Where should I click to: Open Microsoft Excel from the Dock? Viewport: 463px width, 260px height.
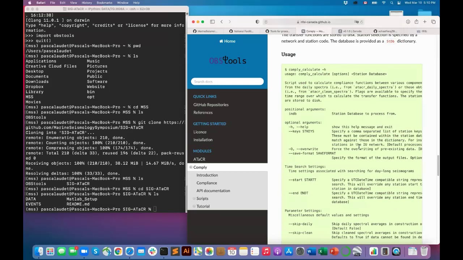[x=323, y=251]
